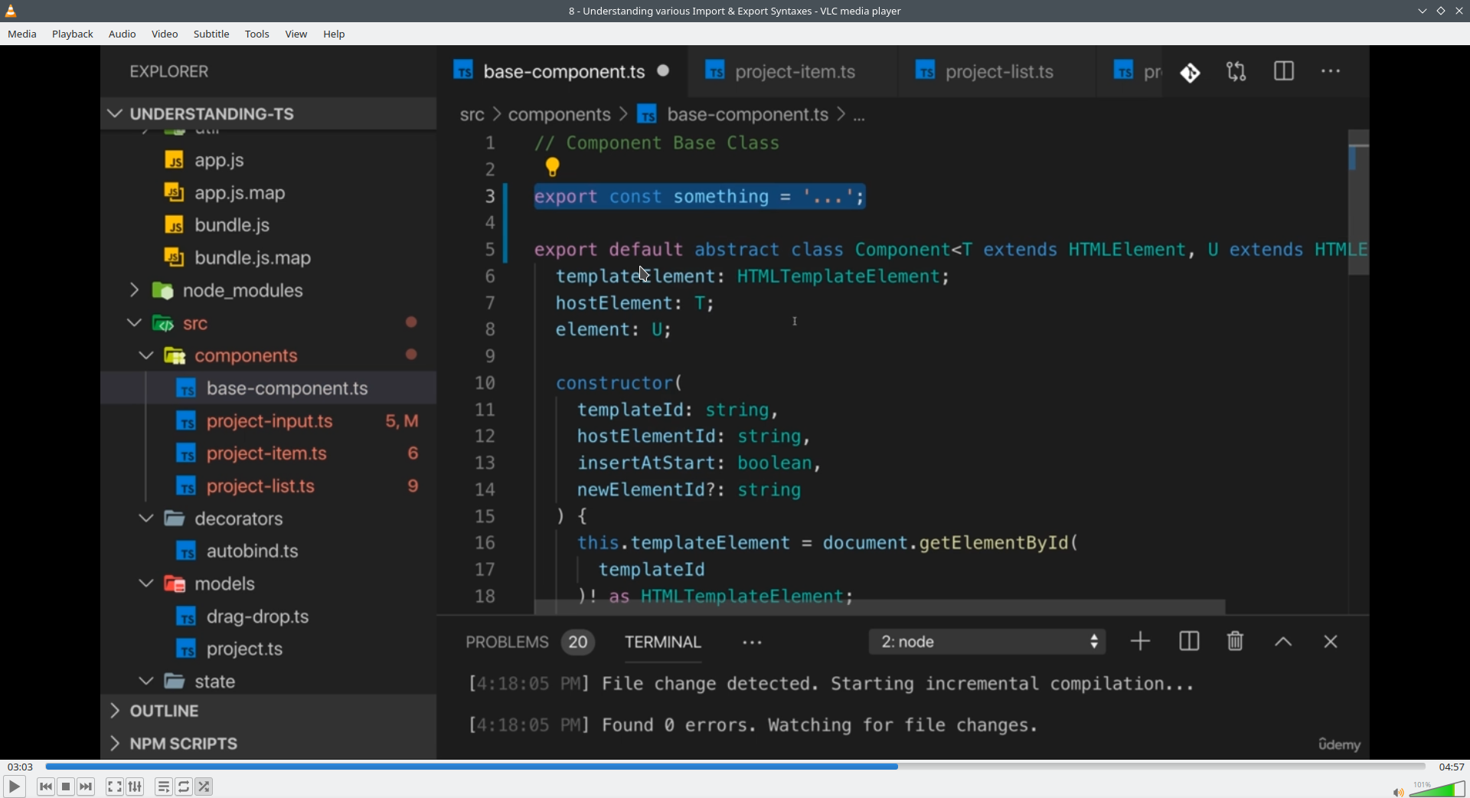Stop playback with the Stop button
The width and height of the screenshot is (1470, 798).
coord(66,787)
